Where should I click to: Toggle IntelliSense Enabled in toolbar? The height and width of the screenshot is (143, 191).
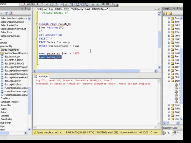coord(61,4)
